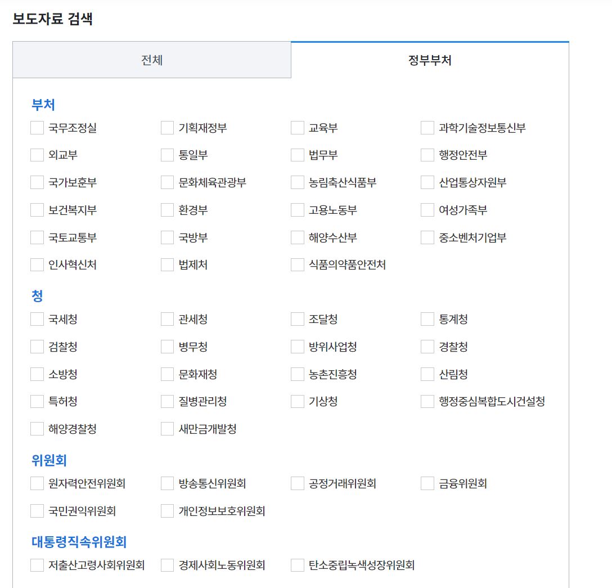Select the 정부부처 tab
The height and width of the screenshot is (588, 612).
pyautogui.click(x=430, y=60)
